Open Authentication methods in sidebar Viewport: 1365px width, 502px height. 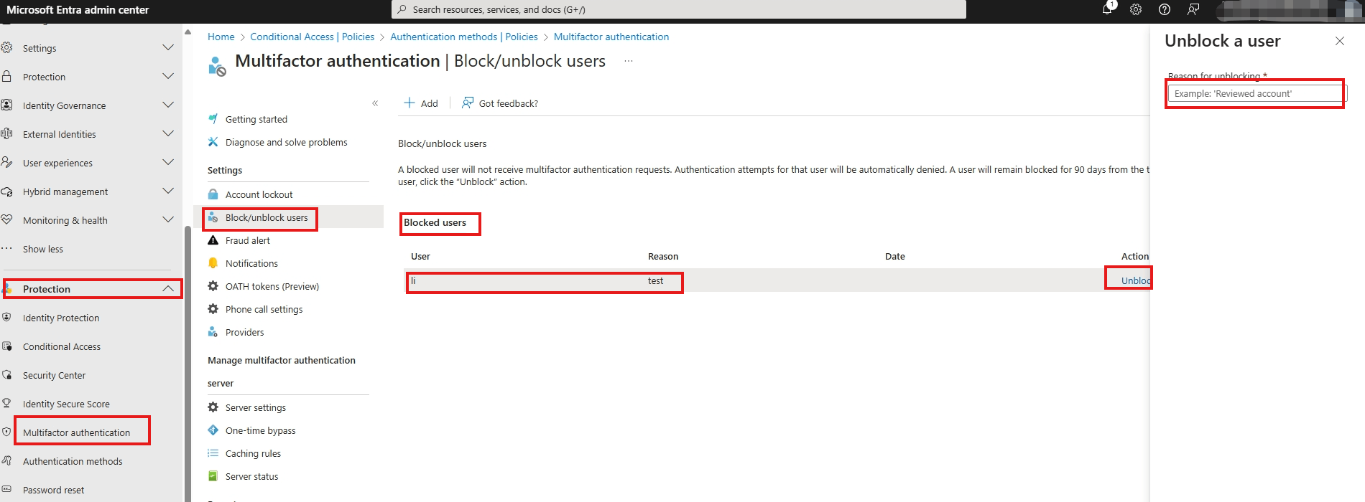click(73, 461)
